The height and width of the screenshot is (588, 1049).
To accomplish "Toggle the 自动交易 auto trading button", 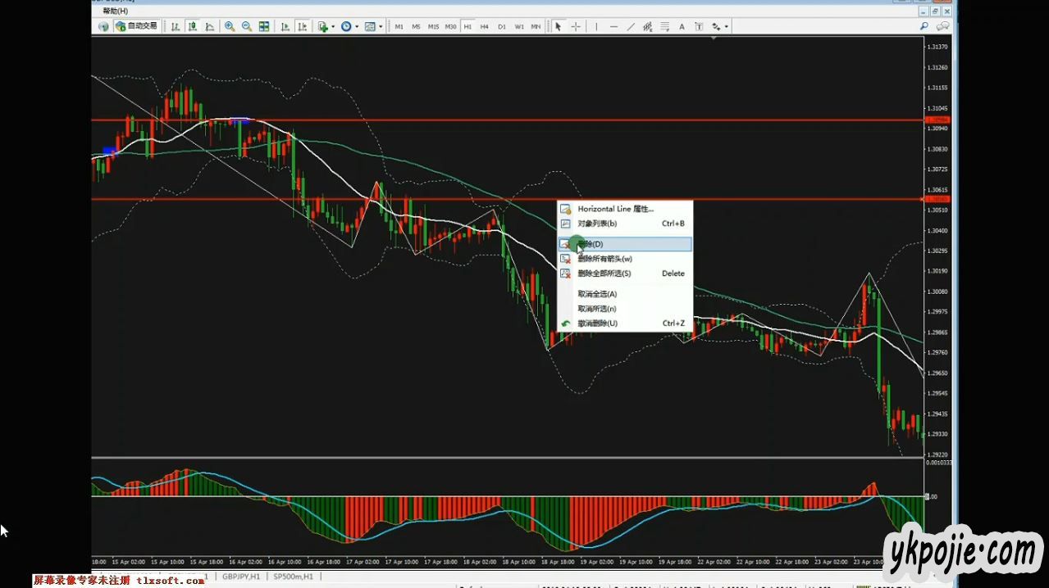I will click(x=136, y=26).
